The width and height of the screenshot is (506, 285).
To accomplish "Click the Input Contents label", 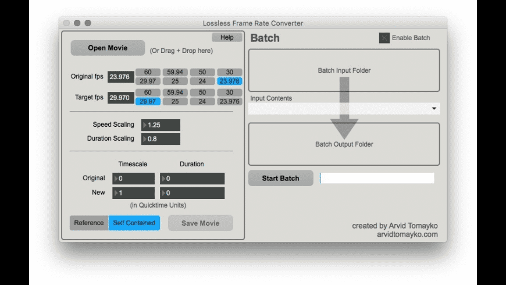I will 271,98.
